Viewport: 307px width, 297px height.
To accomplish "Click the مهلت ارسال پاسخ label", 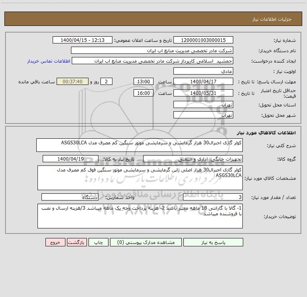I will pyautogui.click(x=276, y=82).
